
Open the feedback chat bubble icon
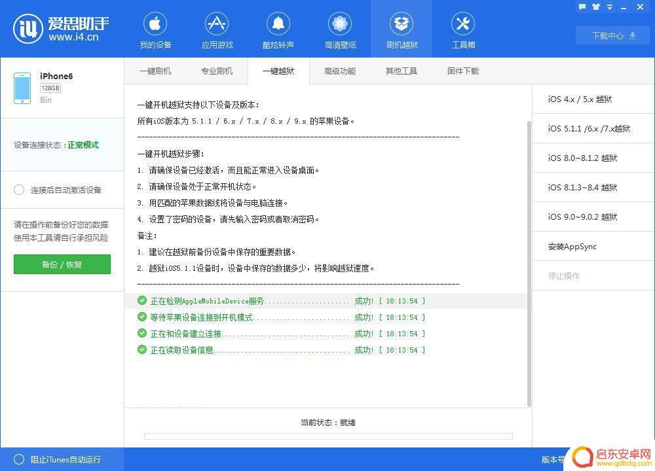tap(582, 7)
